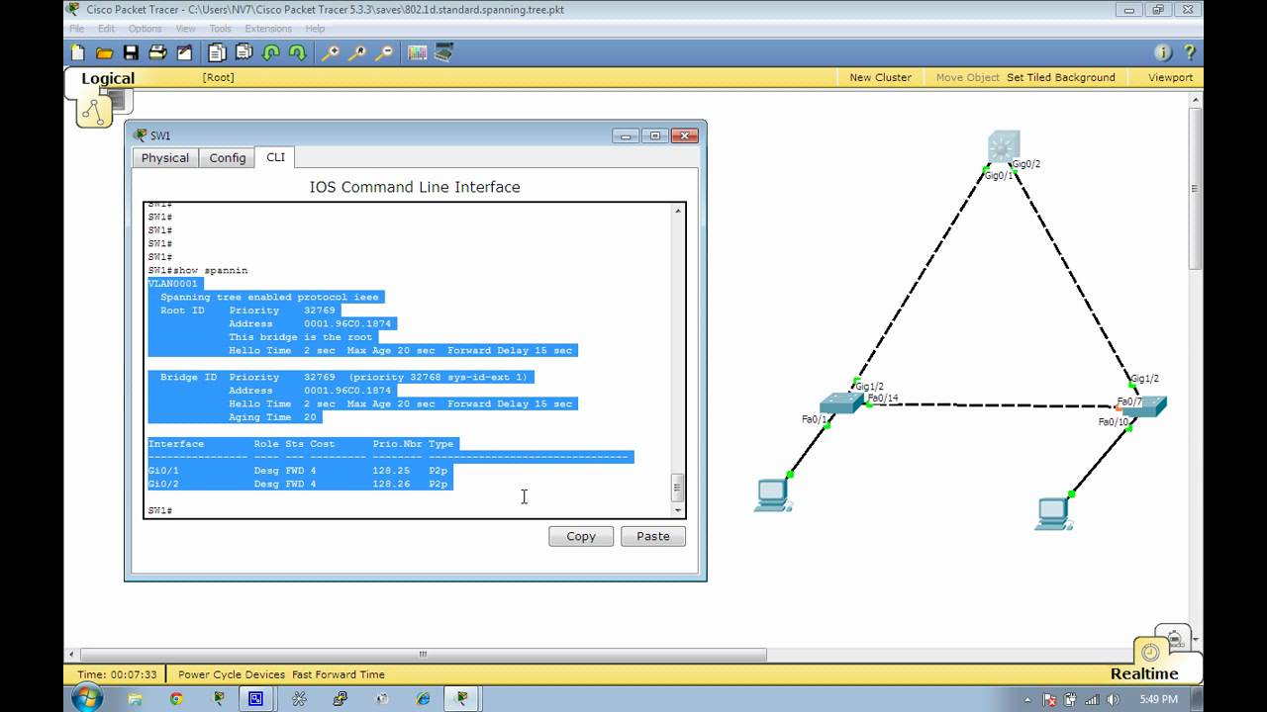Click Power Cycle Devices

[x=232, y=674]
